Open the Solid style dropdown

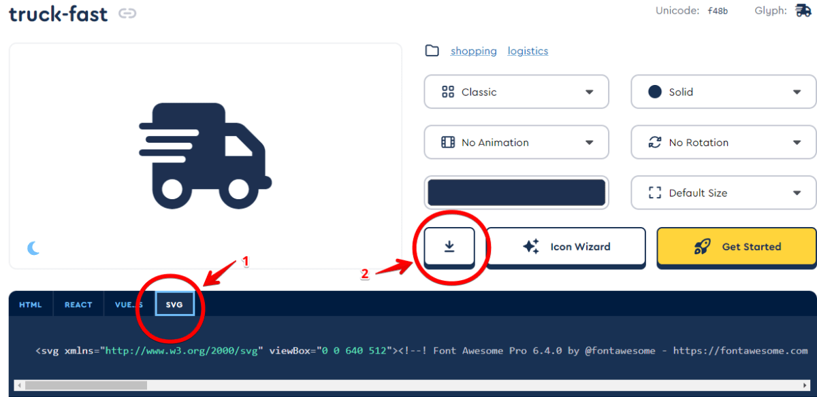tap(724, 92)
